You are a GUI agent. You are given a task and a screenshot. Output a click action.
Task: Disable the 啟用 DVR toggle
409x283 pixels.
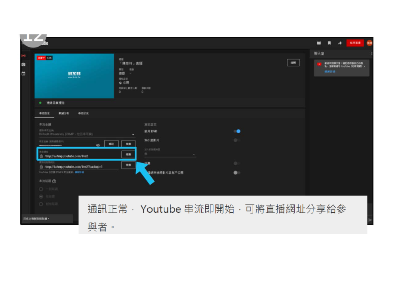click(x=237, y=131)
